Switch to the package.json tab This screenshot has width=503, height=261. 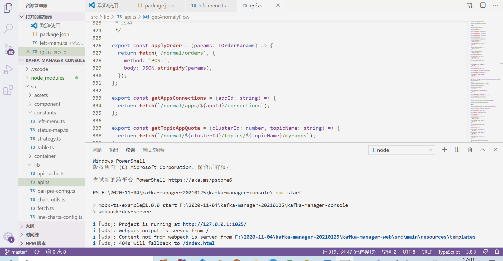tap(159, 6)
